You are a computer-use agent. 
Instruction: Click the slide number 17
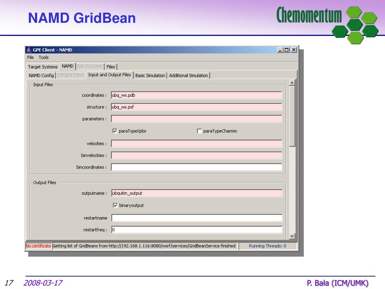pyautogui.click(x=9, y=283)
